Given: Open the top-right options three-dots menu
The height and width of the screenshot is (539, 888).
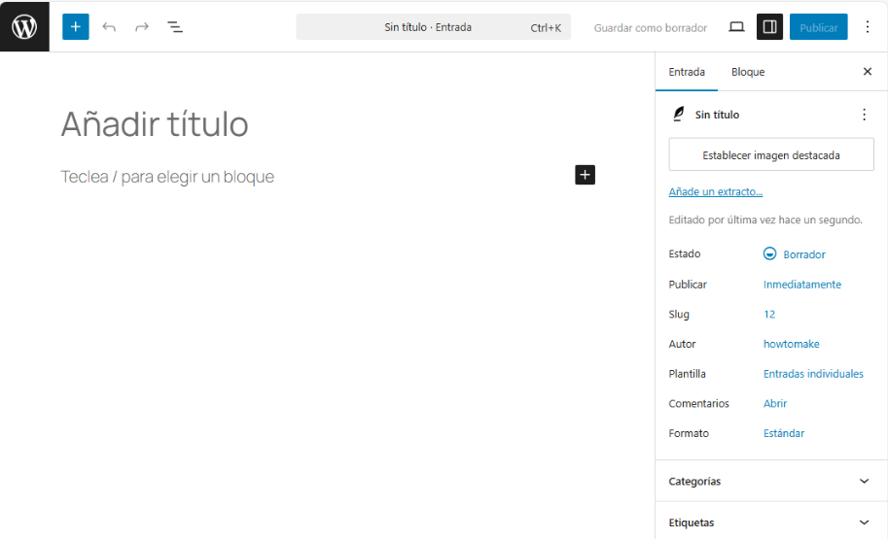Looking at the screenshot, I should [868, 27].
